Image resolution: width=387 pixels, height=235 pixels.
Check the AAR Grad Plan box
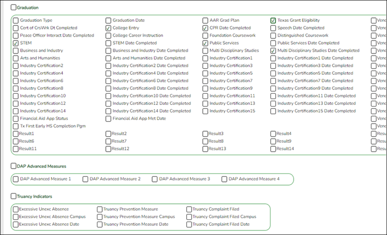pyautogui.click(x=206, y=21)
